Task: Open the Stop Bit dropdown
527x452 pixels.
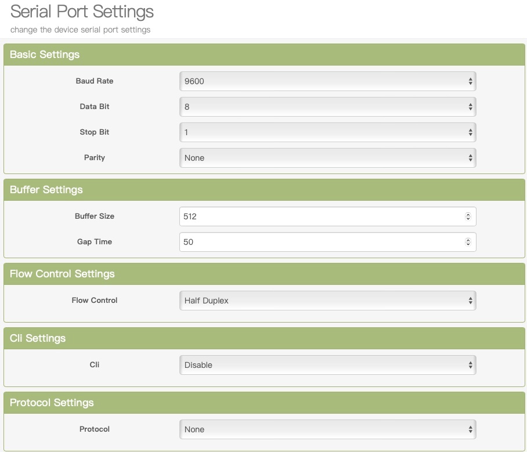Action: [327, 132]
